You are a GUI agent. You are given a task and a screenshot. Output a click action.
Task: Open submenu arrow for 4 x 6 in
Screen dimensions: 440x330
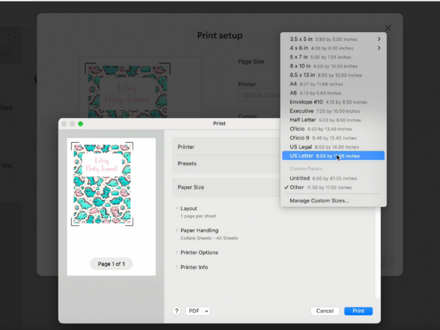click(379, 48)
